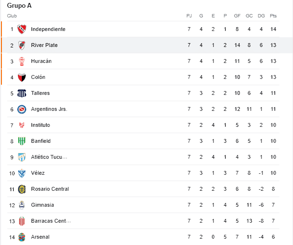The image size is (293, 245).
Task: Click the Vélez blue V crest
Action: coord(22,173)
